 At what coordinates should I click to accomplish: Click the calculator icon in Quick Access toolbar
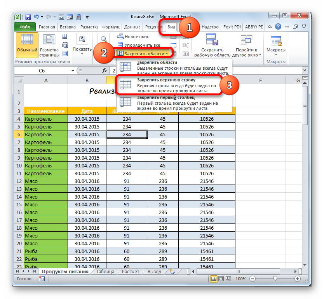click(x=78, y=17)
